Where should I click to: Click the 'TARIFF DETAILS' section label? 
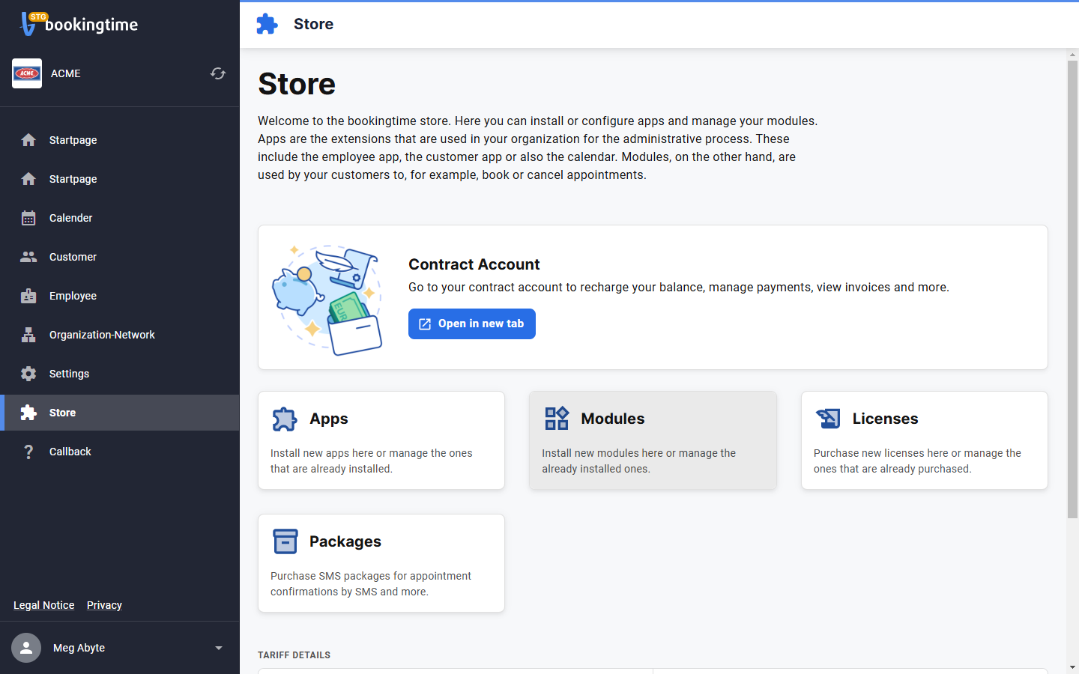pyautogui.click(x=294, y=655)
